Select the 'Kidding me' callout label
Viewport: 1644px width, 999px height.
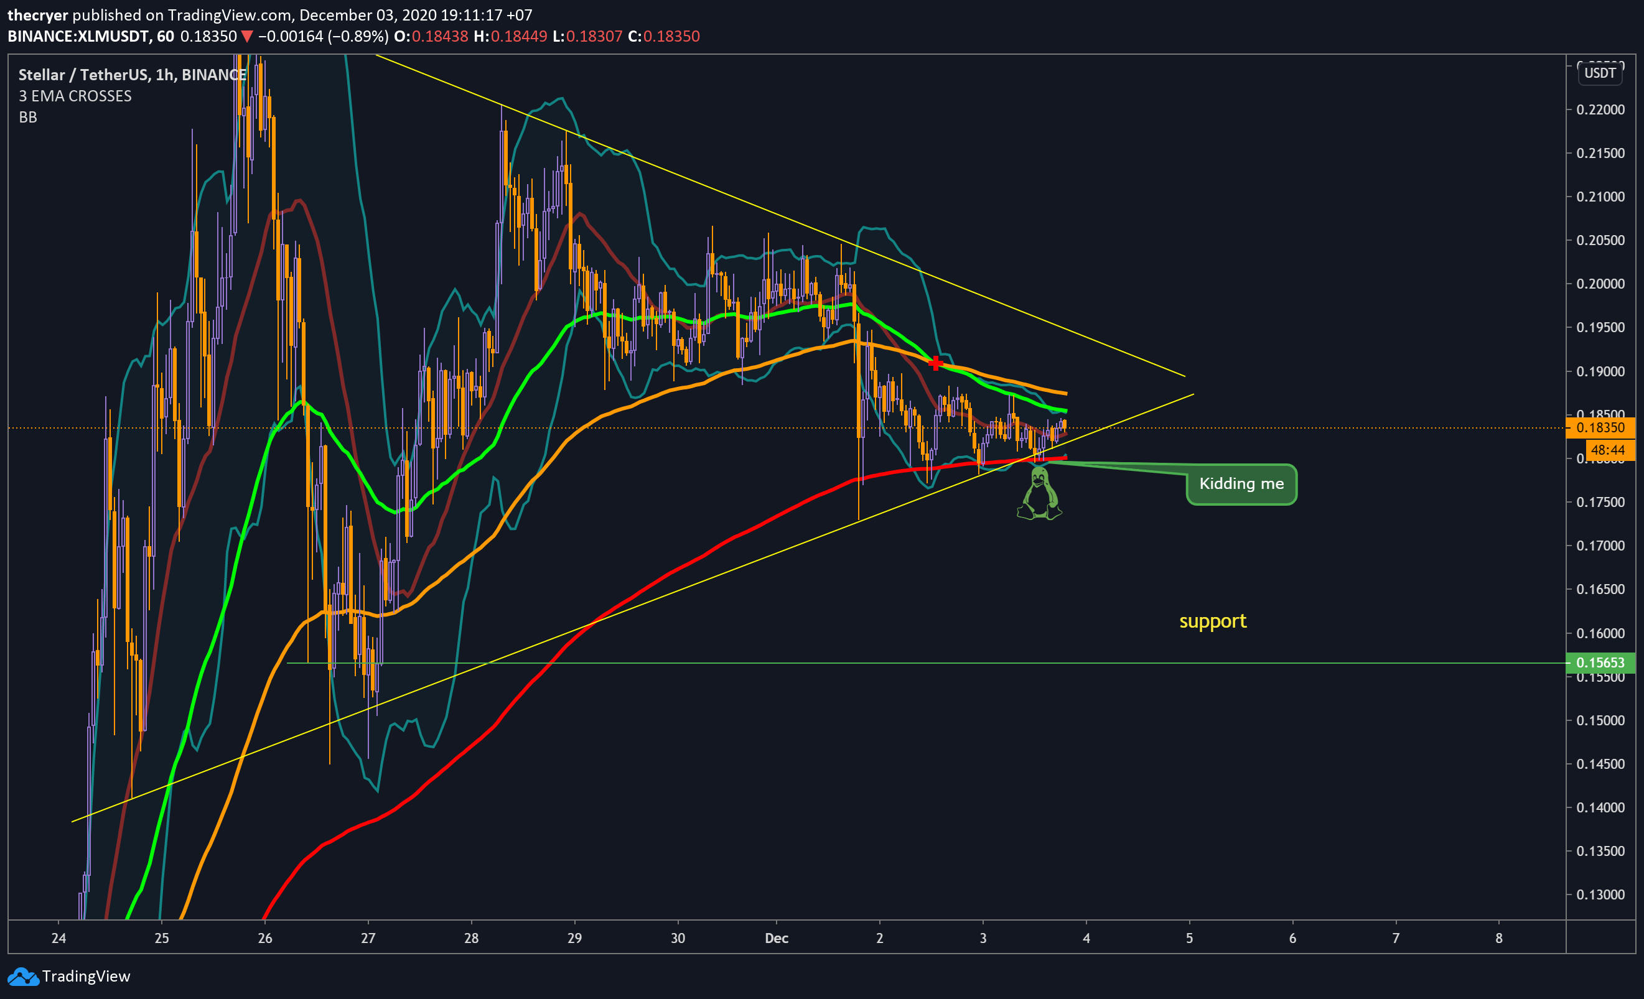coord(1241,484)
